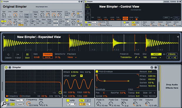Click hot-swap icon in Control View title bar
The width and height of the screenshot is (182, 108).
[x=178, y=1]
